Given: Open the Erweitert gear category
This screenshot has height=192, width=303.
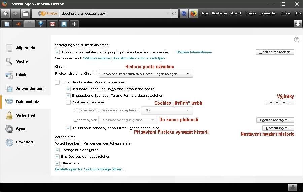Looking at the screenshot, I should pyautogui.click(x=26, y=142).
